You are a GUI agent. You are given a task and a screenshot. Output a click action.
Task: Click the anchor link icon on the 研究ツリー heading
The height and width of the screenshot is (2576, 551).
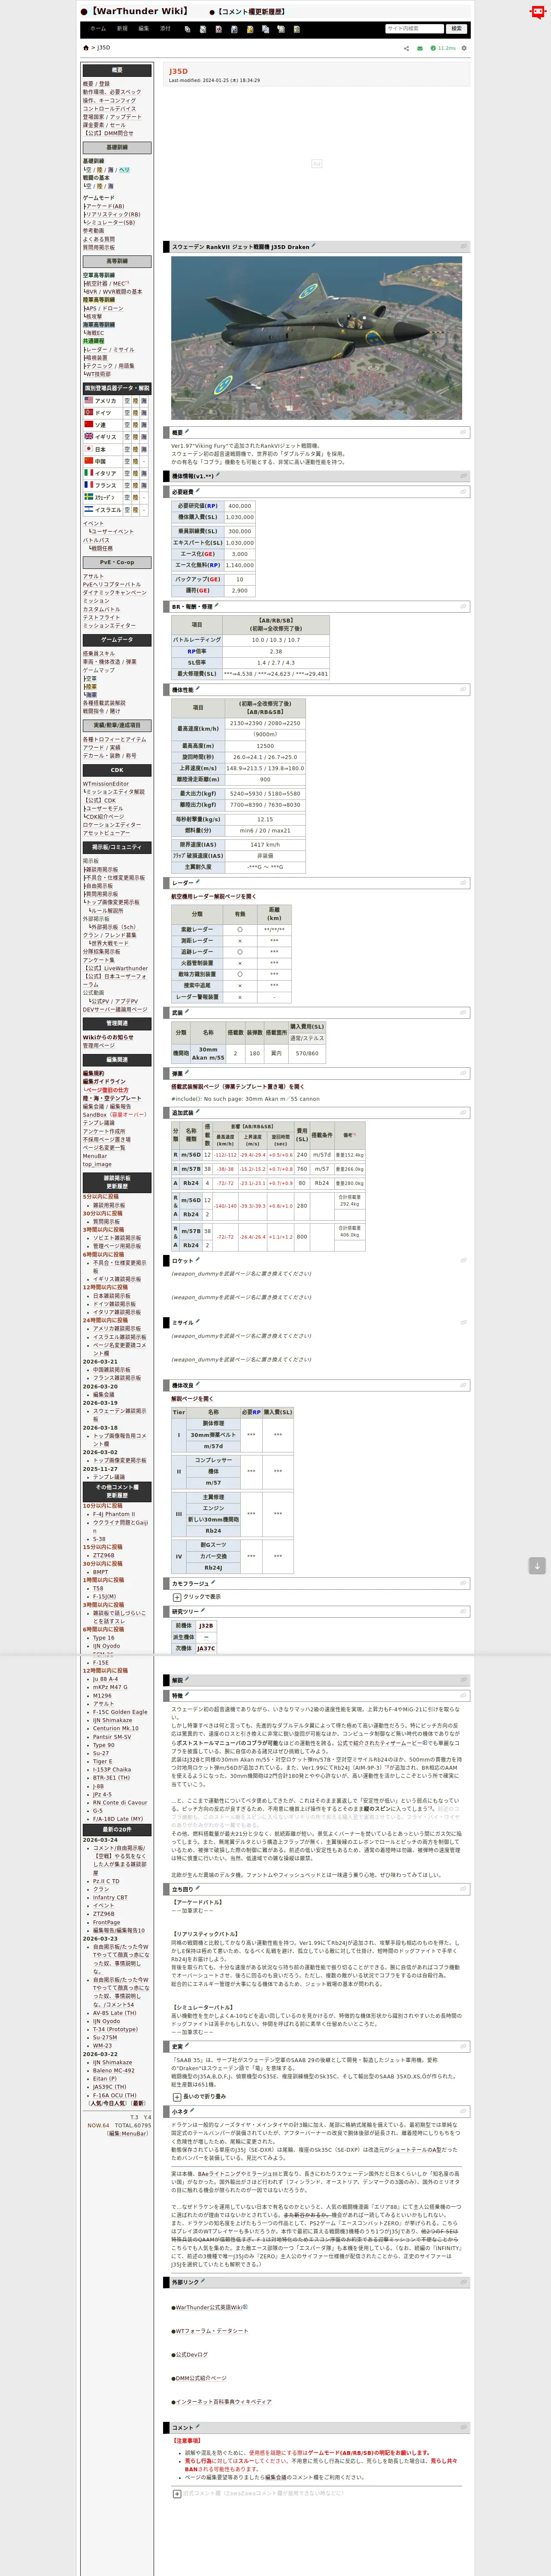464,1612
